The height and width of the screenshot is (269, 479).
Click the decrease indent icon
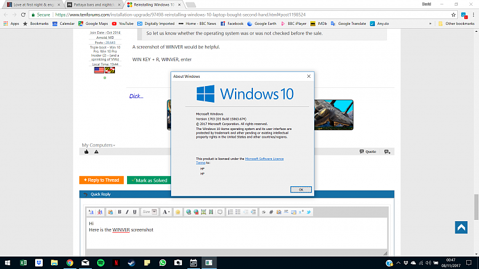(x=246, y=212)
